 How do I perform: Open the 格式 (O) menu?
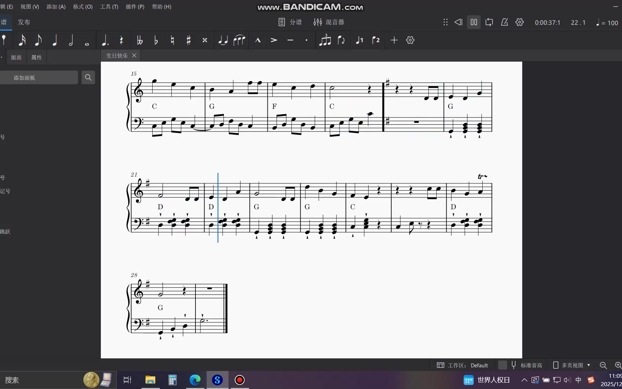click(83, 7)
